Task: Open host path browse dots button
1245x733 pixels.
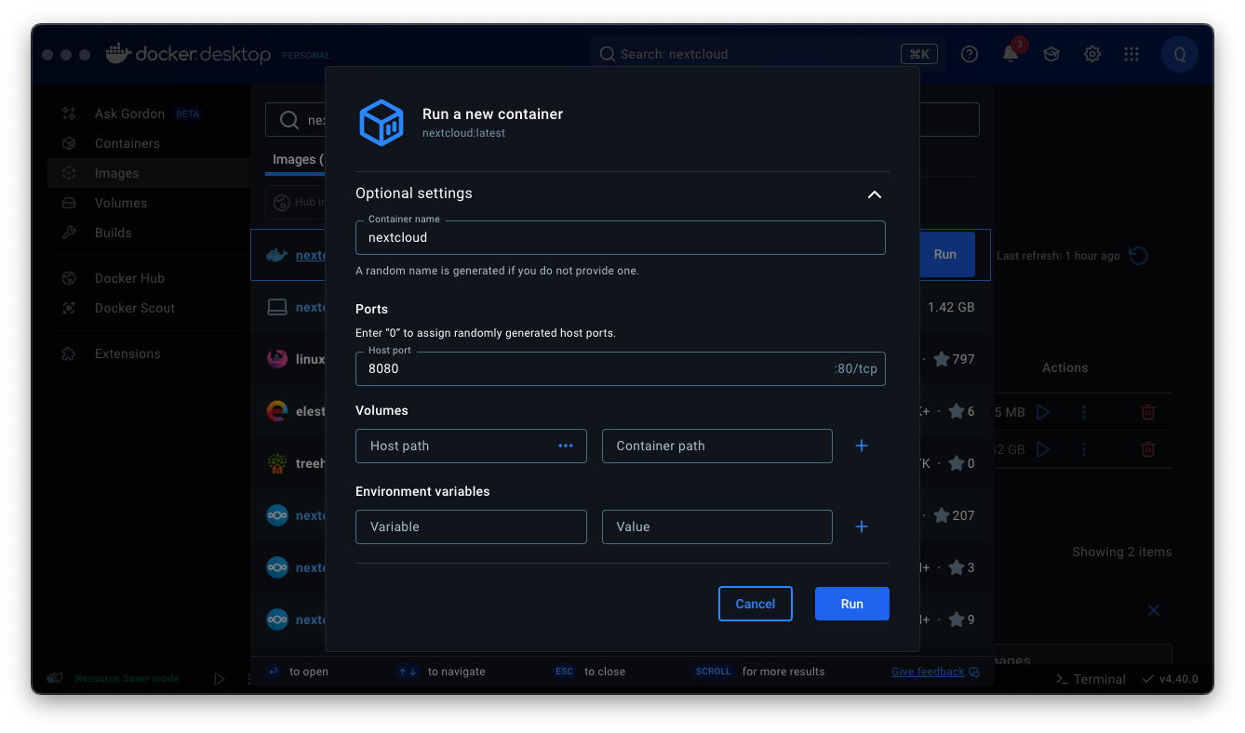Action: 566,446
